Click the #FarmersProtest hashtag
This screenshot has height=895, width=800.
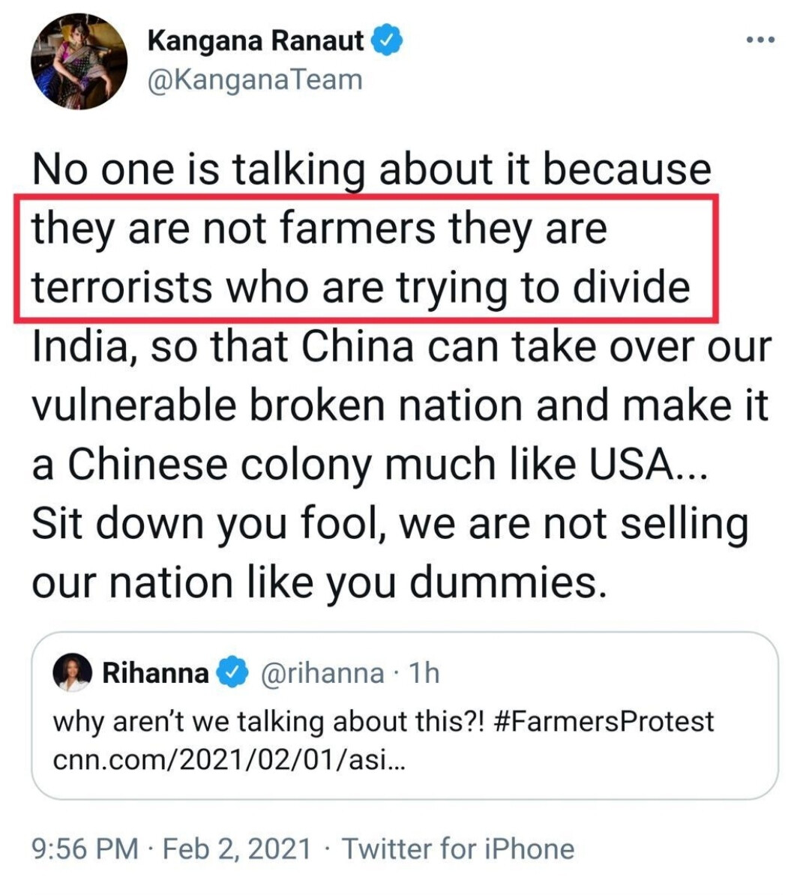coord(604,721)
